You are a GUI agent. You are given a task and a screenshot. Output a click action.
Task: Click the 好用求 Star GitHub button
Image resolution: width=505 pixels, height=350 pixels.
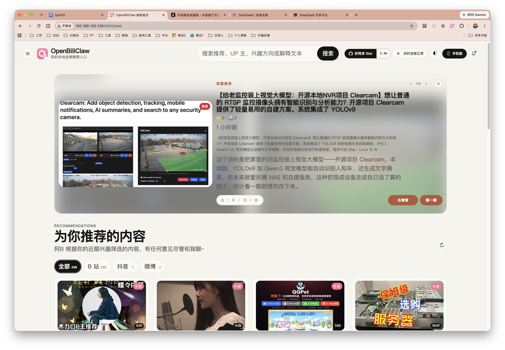(x=361, y=54)
